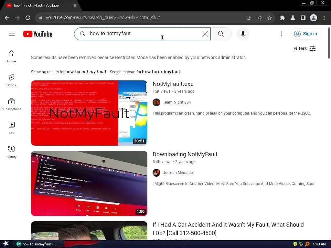Screen dimensions: 331x248
Task: Toggle the browser side panel
Action: [x=303, y=18]
